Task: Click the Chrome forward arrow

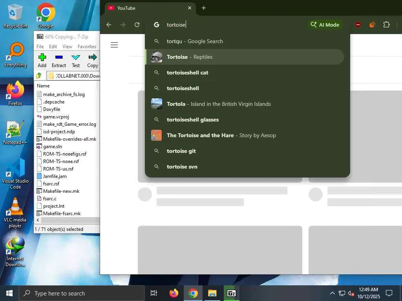Action: coord(123,25)
